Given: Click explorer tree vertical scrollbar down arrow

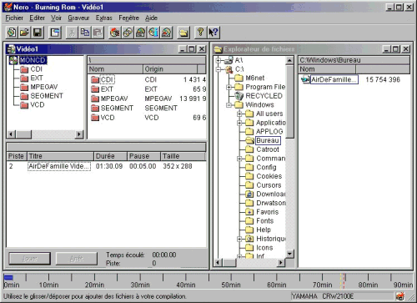Looking at the screenshot, I should (289, 254).
